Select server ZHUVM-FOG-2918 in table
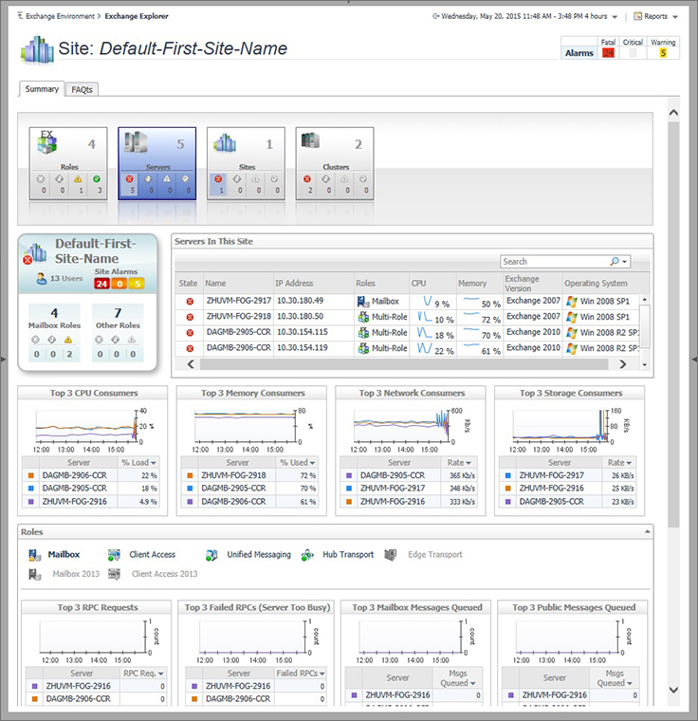 [239, 316]
